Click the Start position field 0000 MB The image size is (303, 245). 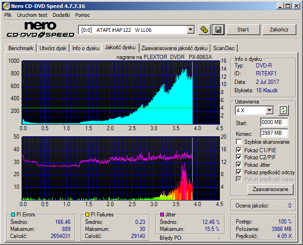[274, 122]
